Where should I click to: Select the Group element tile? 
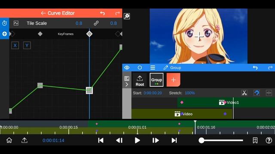(x=156, y=80)
